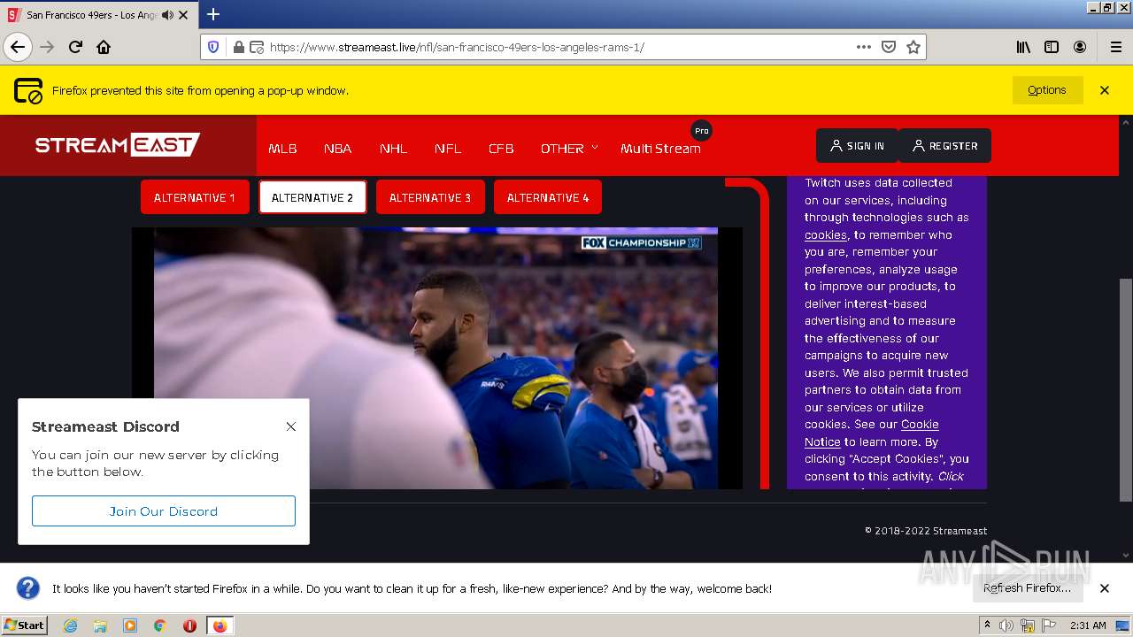Open pop-up blocker Options
Screen dimensions: 1133x637
pos(1047,90)
